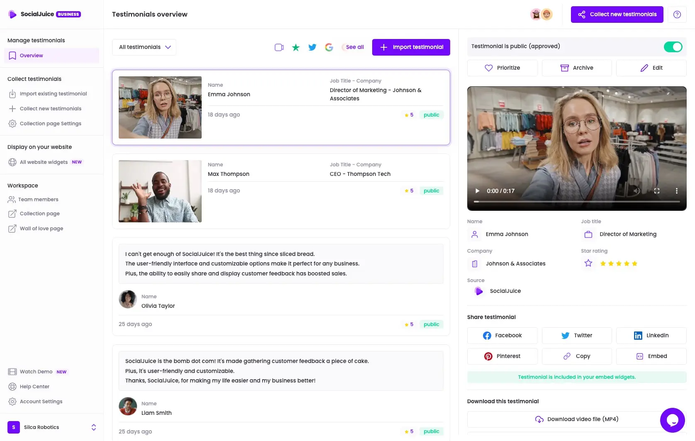Filter by Trustpilot green star icon
Screen dimensions: 695x441
[296, 47]
